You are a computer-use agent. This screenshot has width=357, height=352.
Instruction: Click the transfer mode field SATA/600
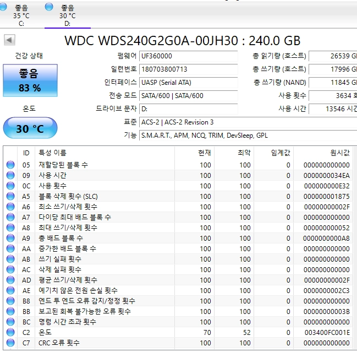189,96
